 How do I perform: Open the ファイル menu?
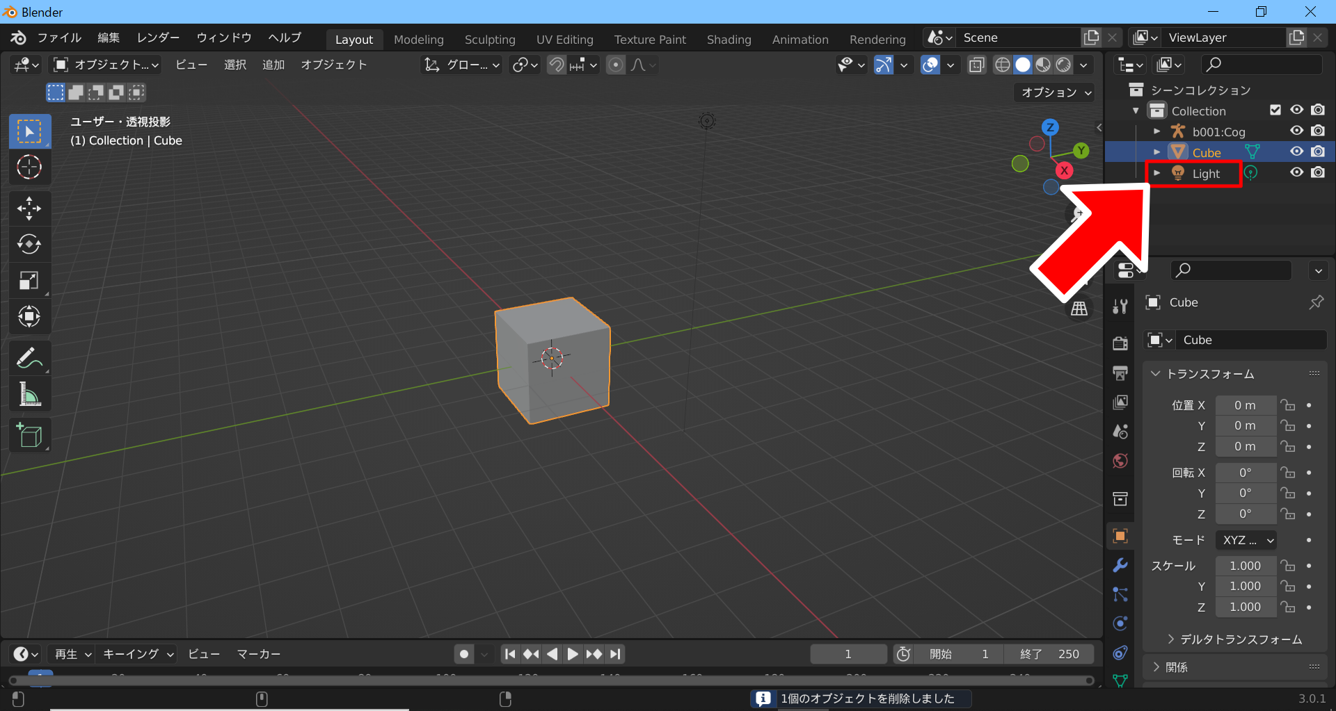click(59, 38)
